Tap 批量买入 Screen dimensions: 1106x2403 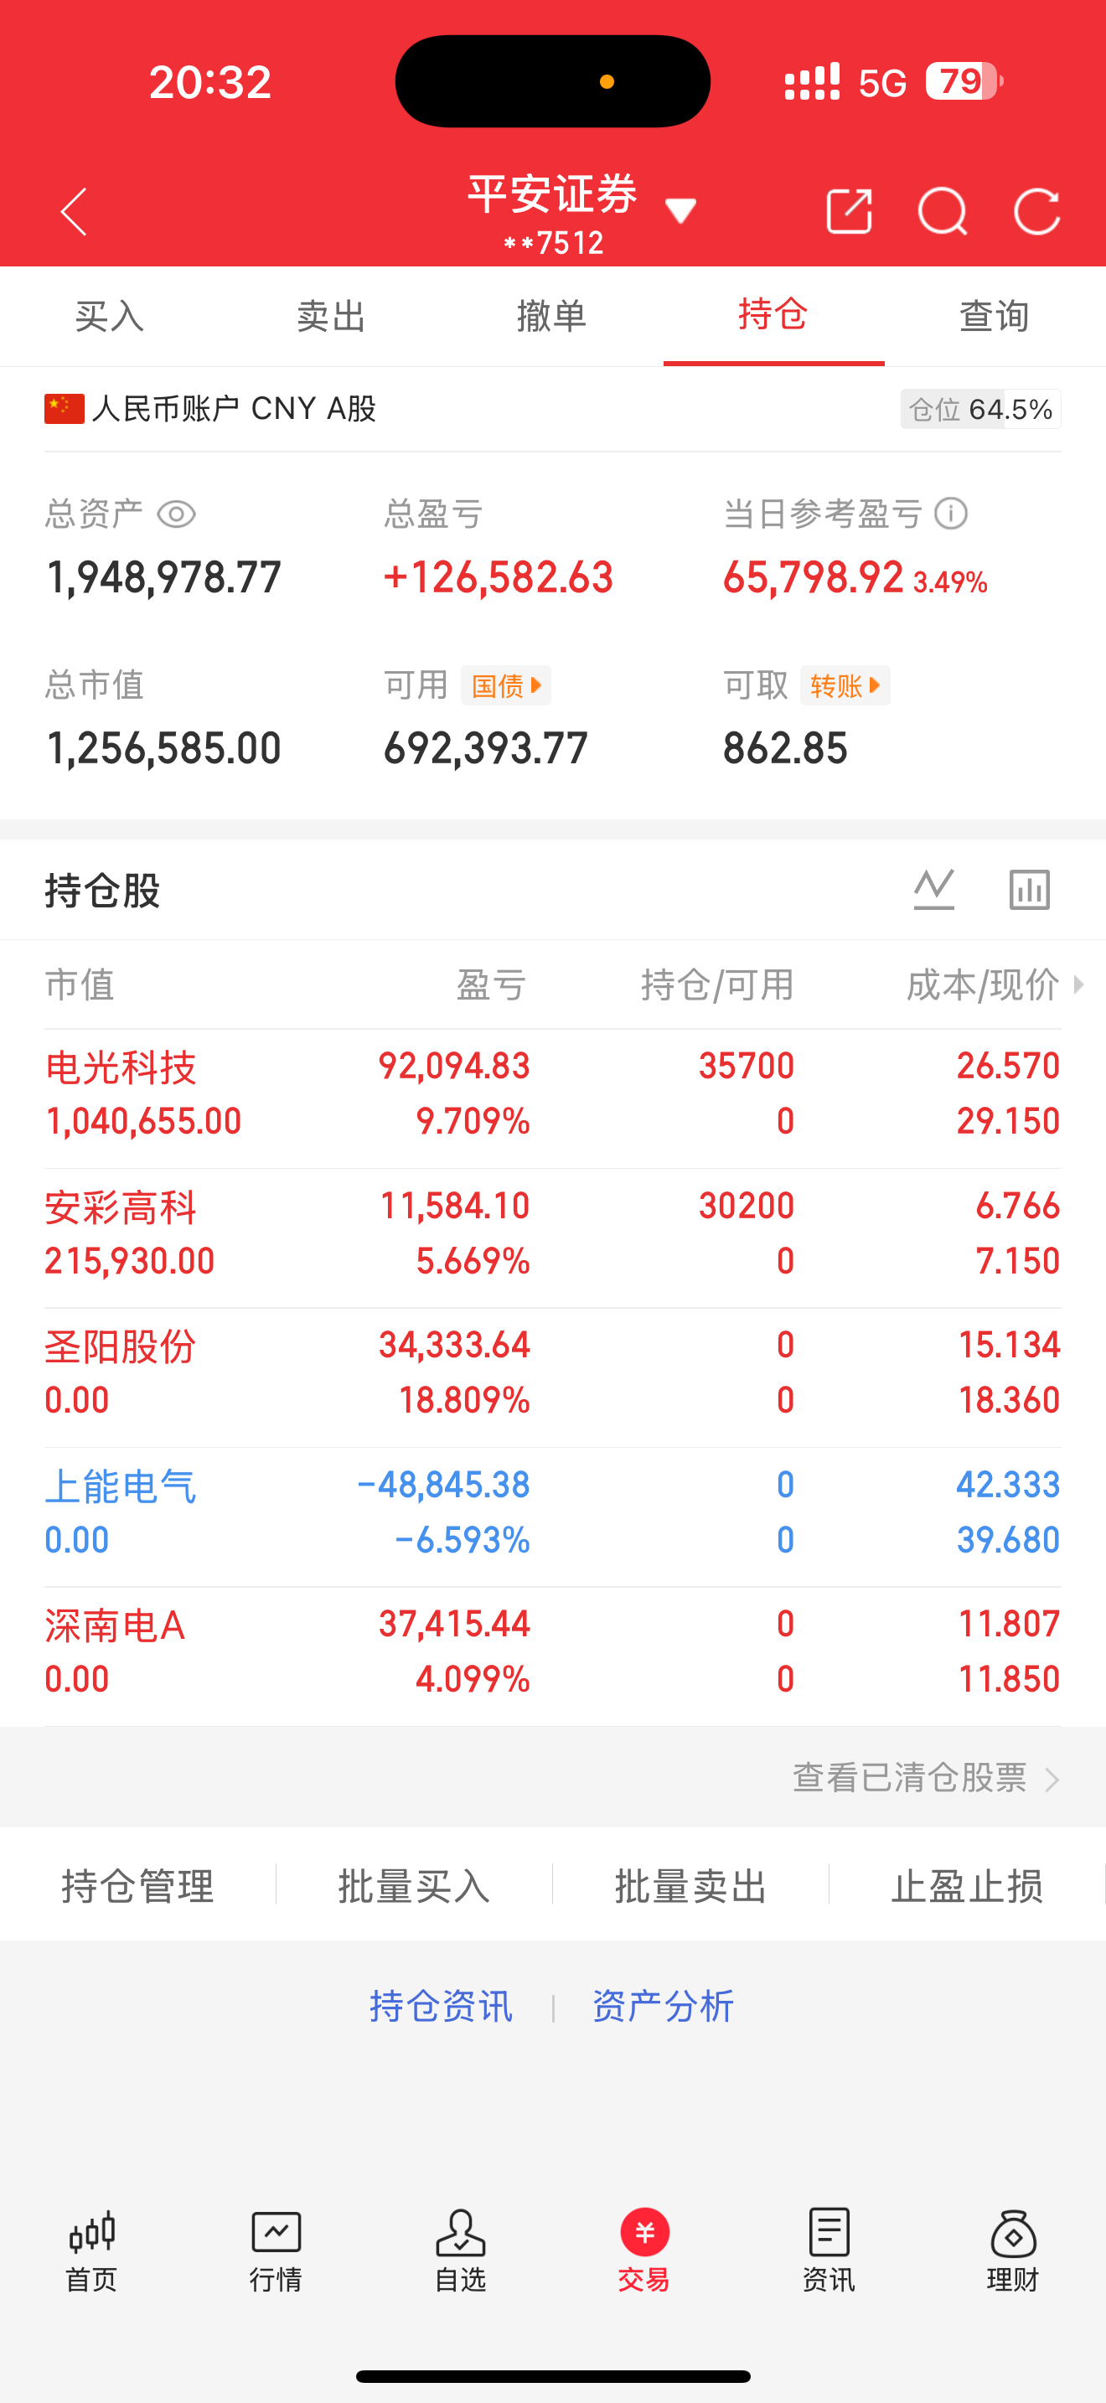(414, 1886)
